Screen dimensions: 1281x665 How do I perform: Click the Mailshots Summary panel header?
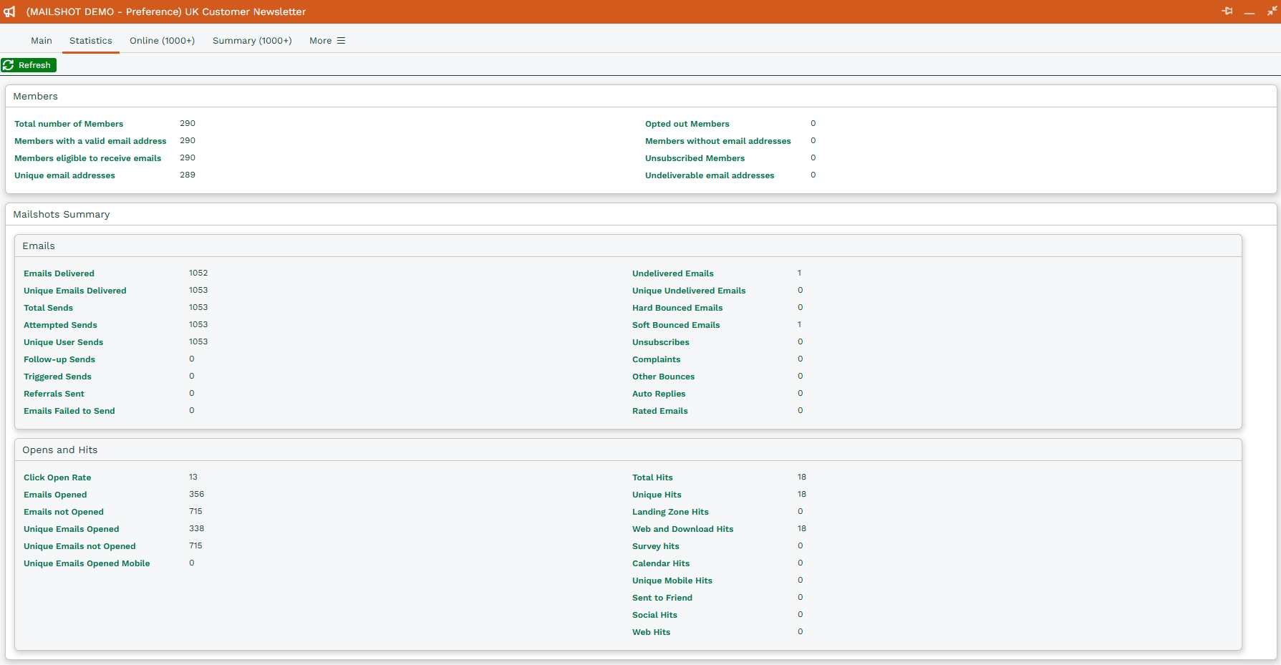(x=62, y=215)
